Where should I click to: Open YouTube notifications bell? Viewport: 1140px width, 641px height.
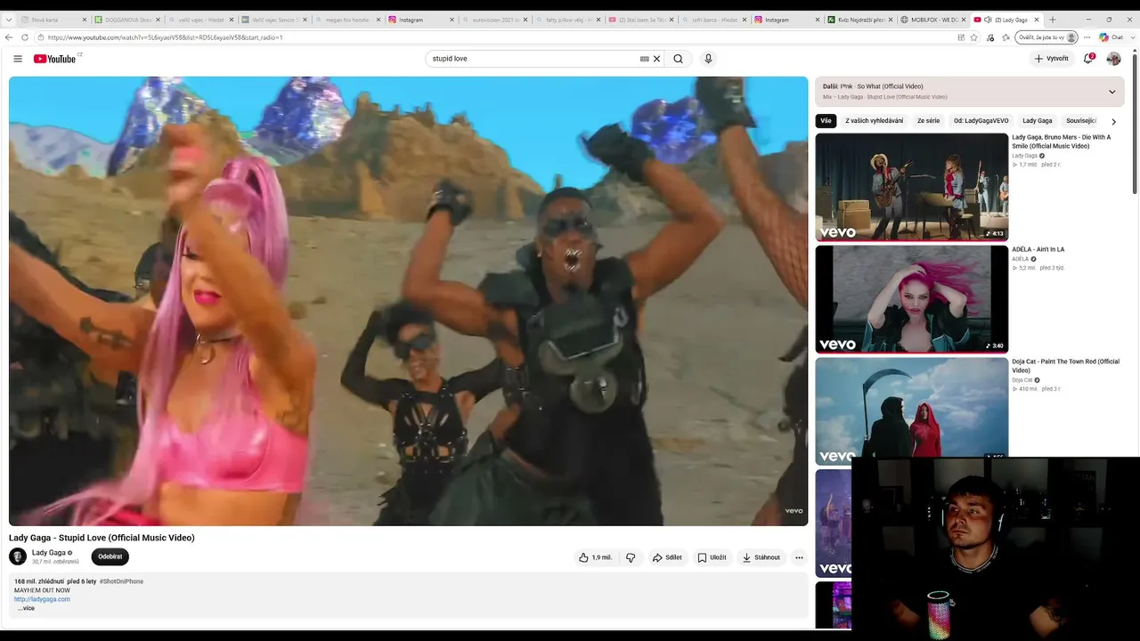click(x=1088, y=59)
